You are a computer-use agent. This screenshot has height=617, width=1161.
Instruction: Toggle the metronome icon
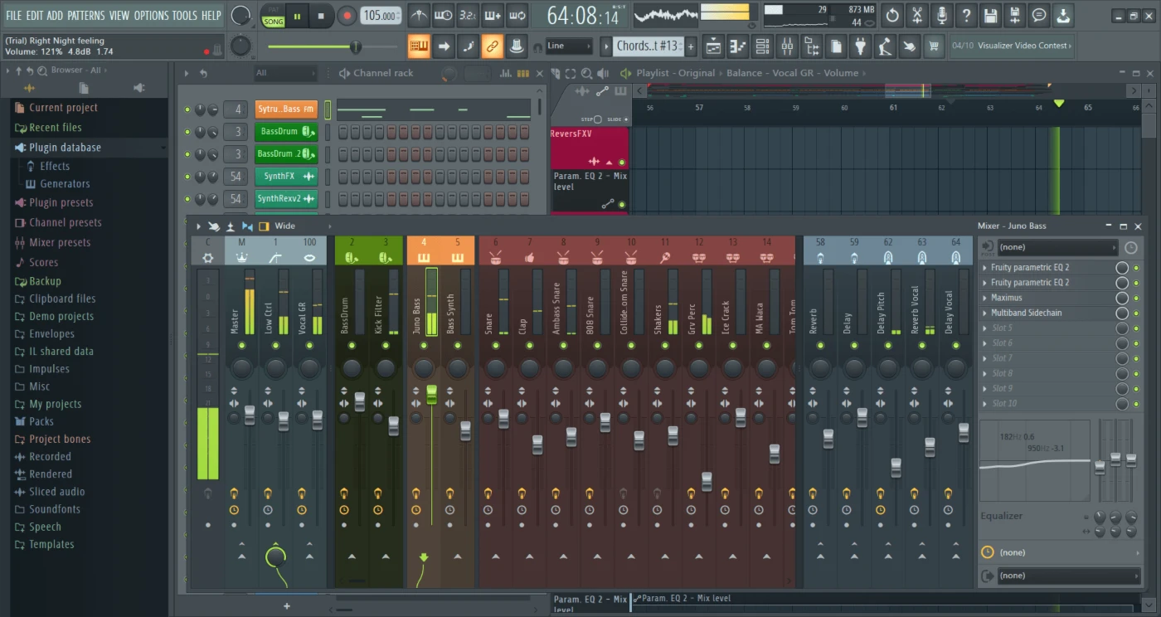pyautogui.click(x=419, y=16)
